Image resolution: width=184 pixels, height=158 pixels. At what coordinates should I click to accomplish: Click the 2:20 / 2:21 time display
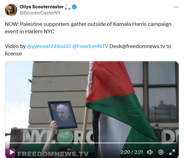click(x=132, y=152)
